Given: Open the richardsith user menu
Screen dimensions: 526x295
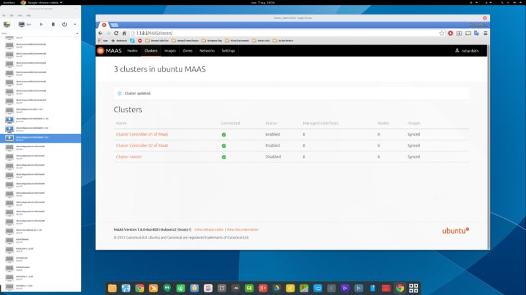Looking at the screenshot, I should pos(467,51).
